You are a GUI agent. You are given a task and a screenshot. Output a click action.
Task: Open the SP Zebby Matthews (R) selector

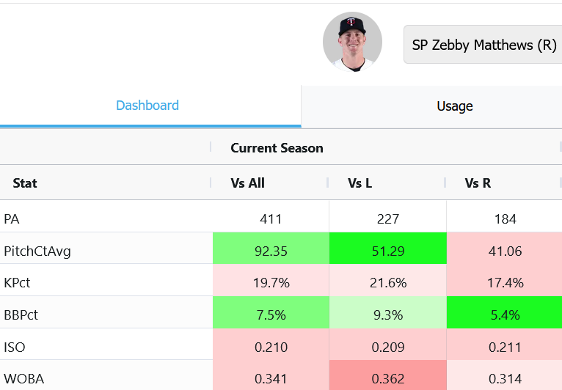pyautogui.click(x=483, y=45)
